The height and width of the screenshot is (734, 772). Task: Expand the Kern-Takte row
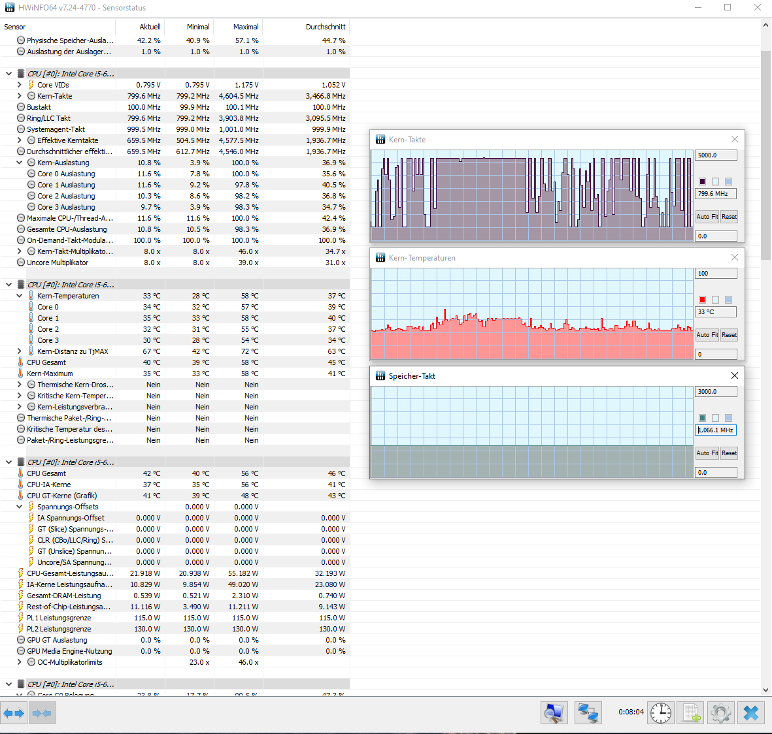point(19,96)
